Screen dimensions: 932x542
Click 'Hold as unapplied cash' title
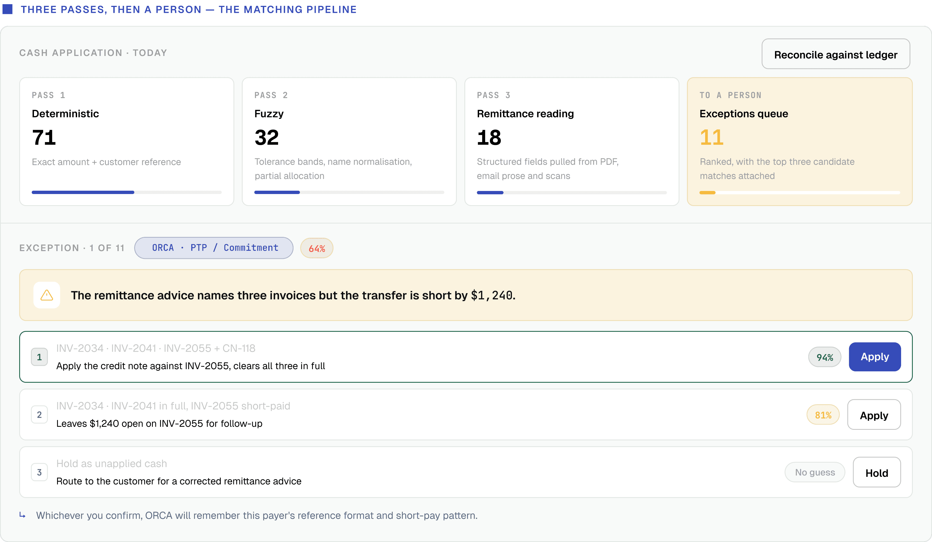coord(111,463)
